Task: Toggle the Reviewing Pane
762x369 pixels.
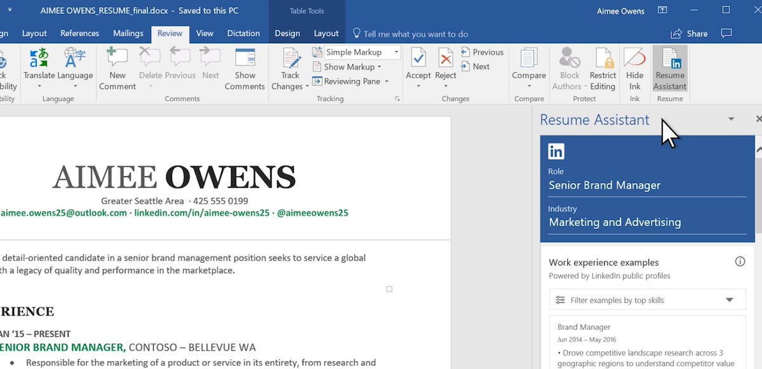Action: [x=351, y=81]
